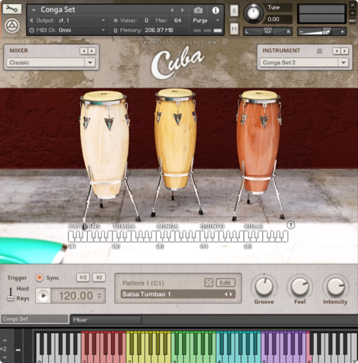Flip the Host/Keys trigger switch
The width and height of the screenshot is (358, 363).
pyautogui.click(x=10, y=294)
